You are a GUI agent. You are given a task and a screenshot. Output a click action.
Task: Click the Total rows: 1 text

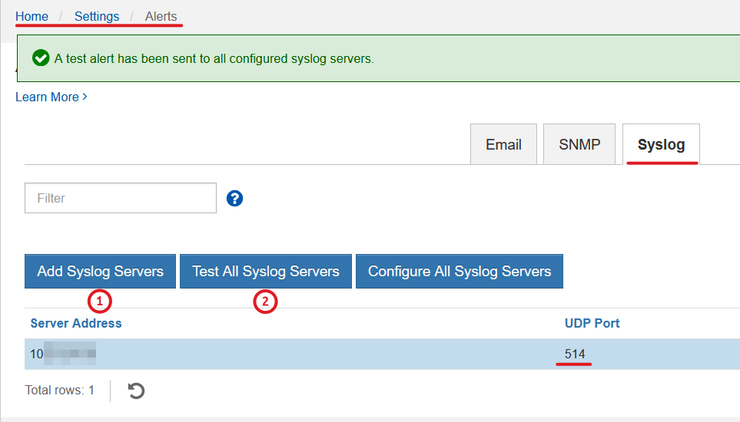click(x=59, y=390)
